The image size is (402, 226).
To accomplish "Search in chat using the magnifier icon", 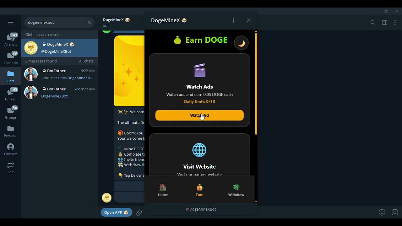I will click(373, 23).
